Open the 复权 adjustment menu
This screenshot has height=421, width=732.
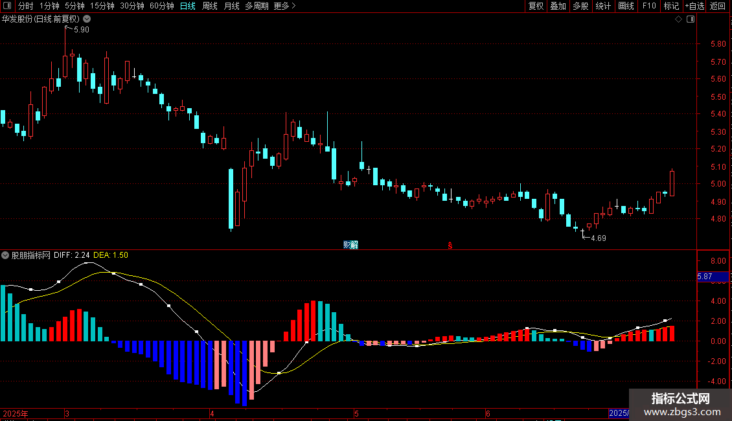click(x=536, y=6)
